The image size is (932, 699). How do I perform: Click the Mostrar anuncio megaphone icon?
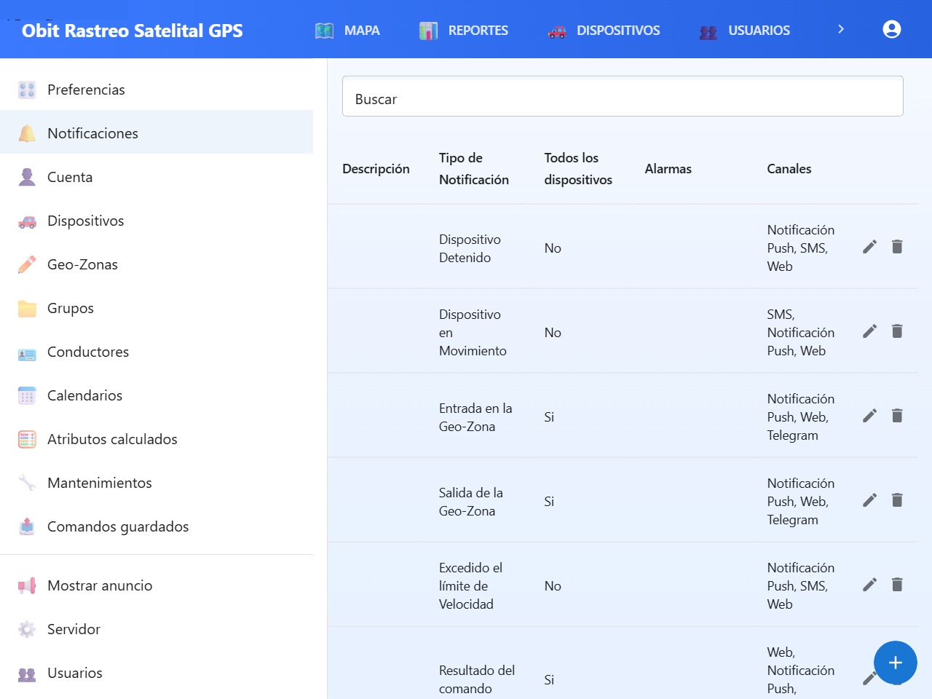coord(27,586)
